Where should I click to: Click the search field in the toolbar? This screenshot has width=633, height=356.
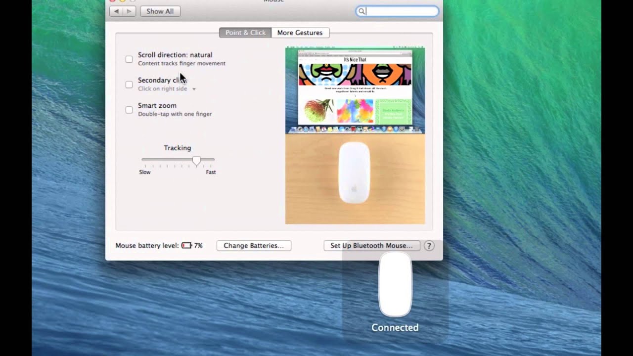tap(397, 11)
